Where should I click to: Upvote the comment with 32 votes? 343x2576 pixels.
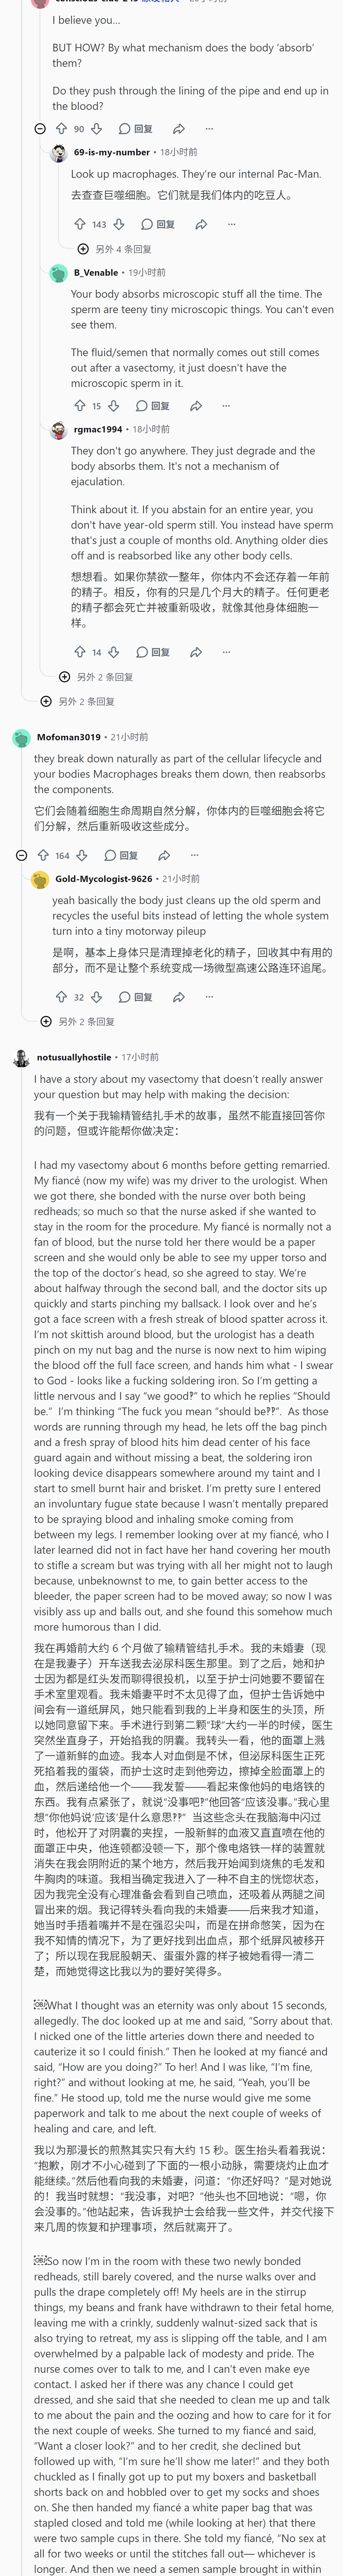[61, 997]
